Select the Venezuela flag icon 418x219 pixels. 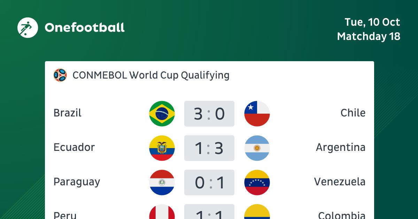click(x=257, y=182)
